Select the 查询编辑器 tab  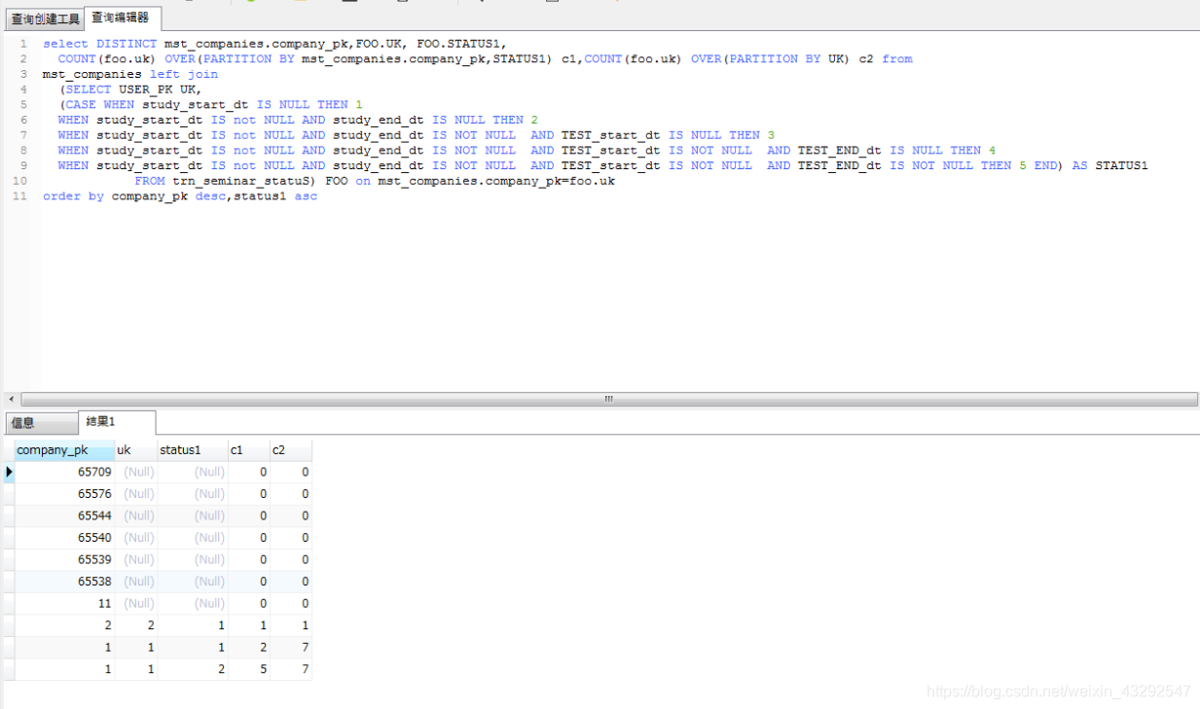coord(121,18)
